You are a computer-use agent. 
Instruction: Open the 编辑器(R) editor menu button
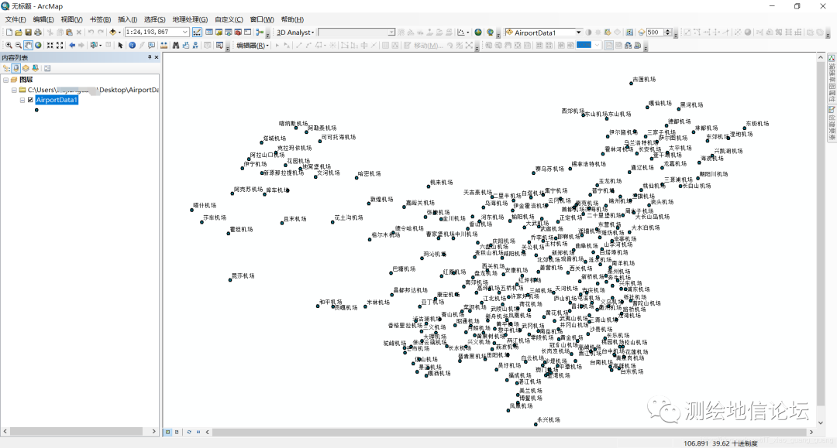click(x=252, y=46)
